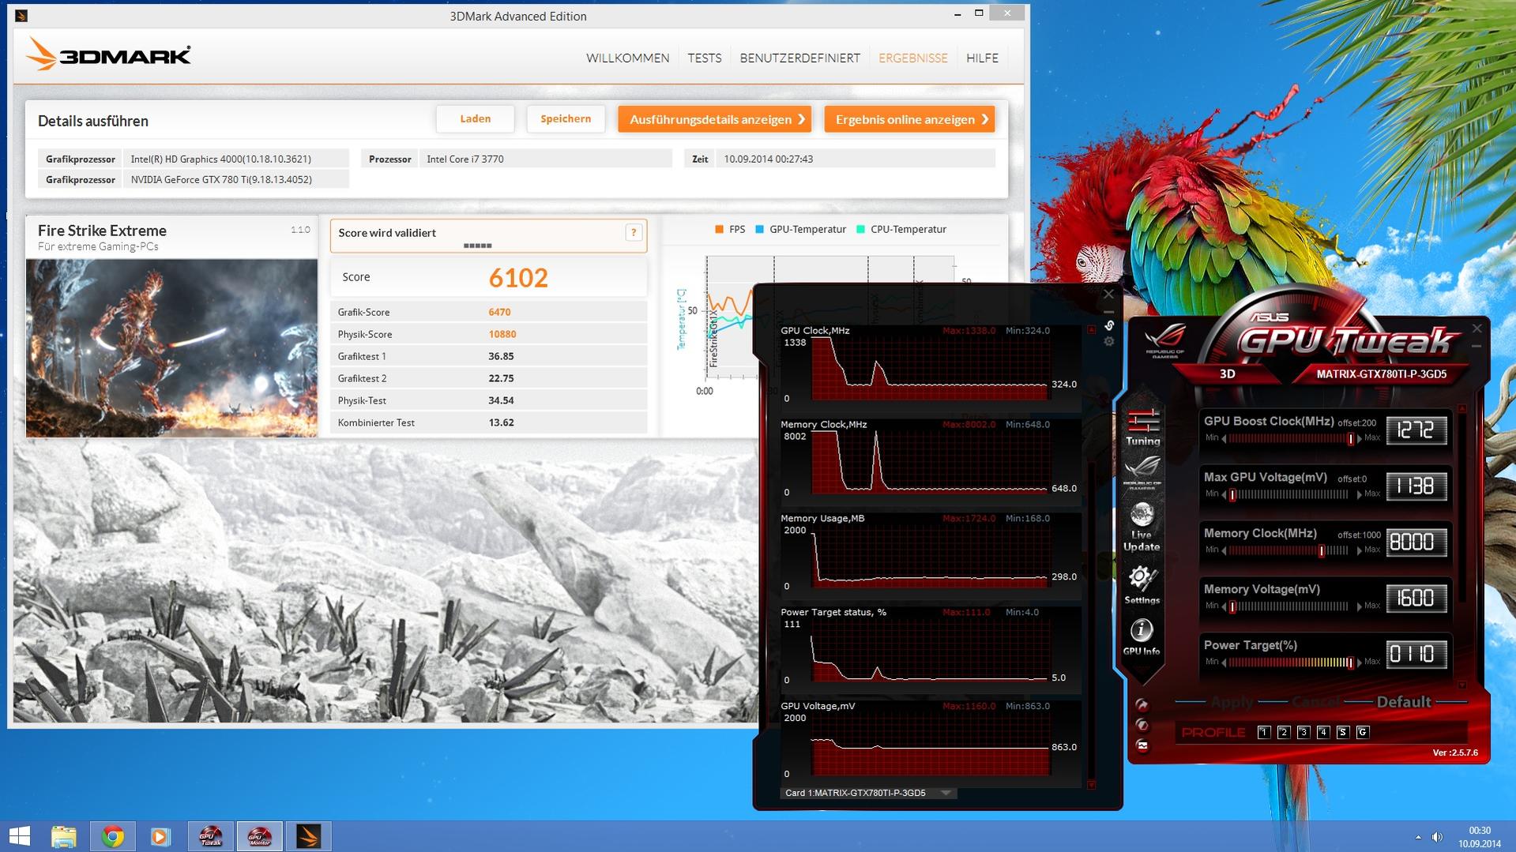Open GPU Tweak Settings

1142,585
